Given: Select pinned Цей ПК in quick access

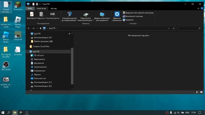Looking at the screenshot, I should point(36,34).
